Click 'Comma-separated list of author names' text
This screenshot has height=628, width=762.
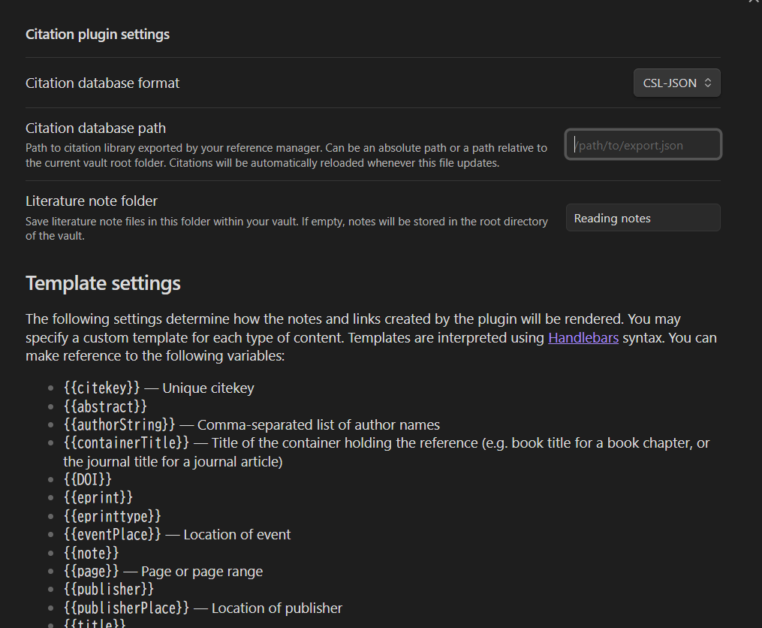pyautogui.click(x=318, y=425)
